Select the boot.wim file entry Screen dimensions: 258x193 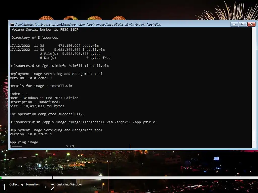coord(54,46)
